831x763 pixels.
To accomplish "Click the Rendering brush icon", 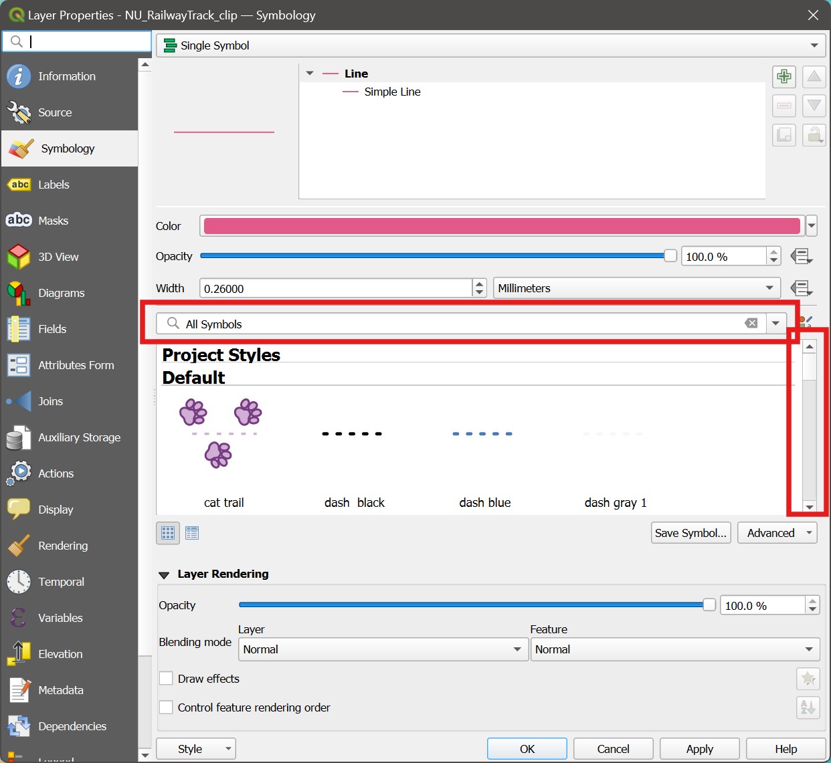I will pyautogui.click(x=19, y=546).
